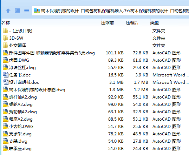The height and width of the screenshot is (155, 189).
Task: Click the 1.3 MB size of 设计总图.dwg
Action: (x=116, y=90)
